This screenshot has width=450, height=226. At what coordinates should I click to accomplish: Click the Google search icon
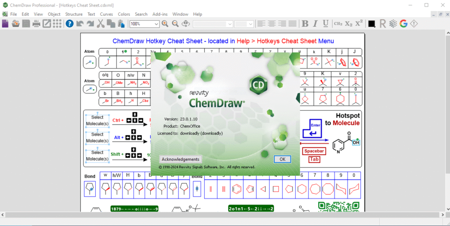403,24
